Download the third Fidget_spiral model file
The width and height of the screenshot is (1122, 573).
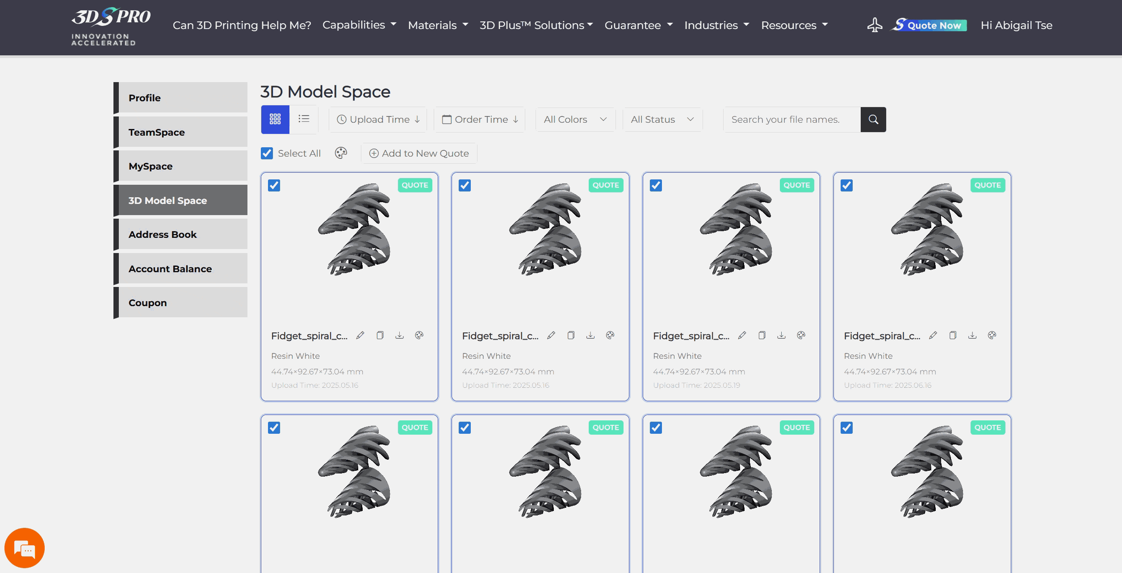[782, 335]
